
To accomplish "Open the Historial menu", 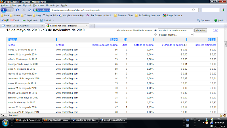I will tap(27, 5).
